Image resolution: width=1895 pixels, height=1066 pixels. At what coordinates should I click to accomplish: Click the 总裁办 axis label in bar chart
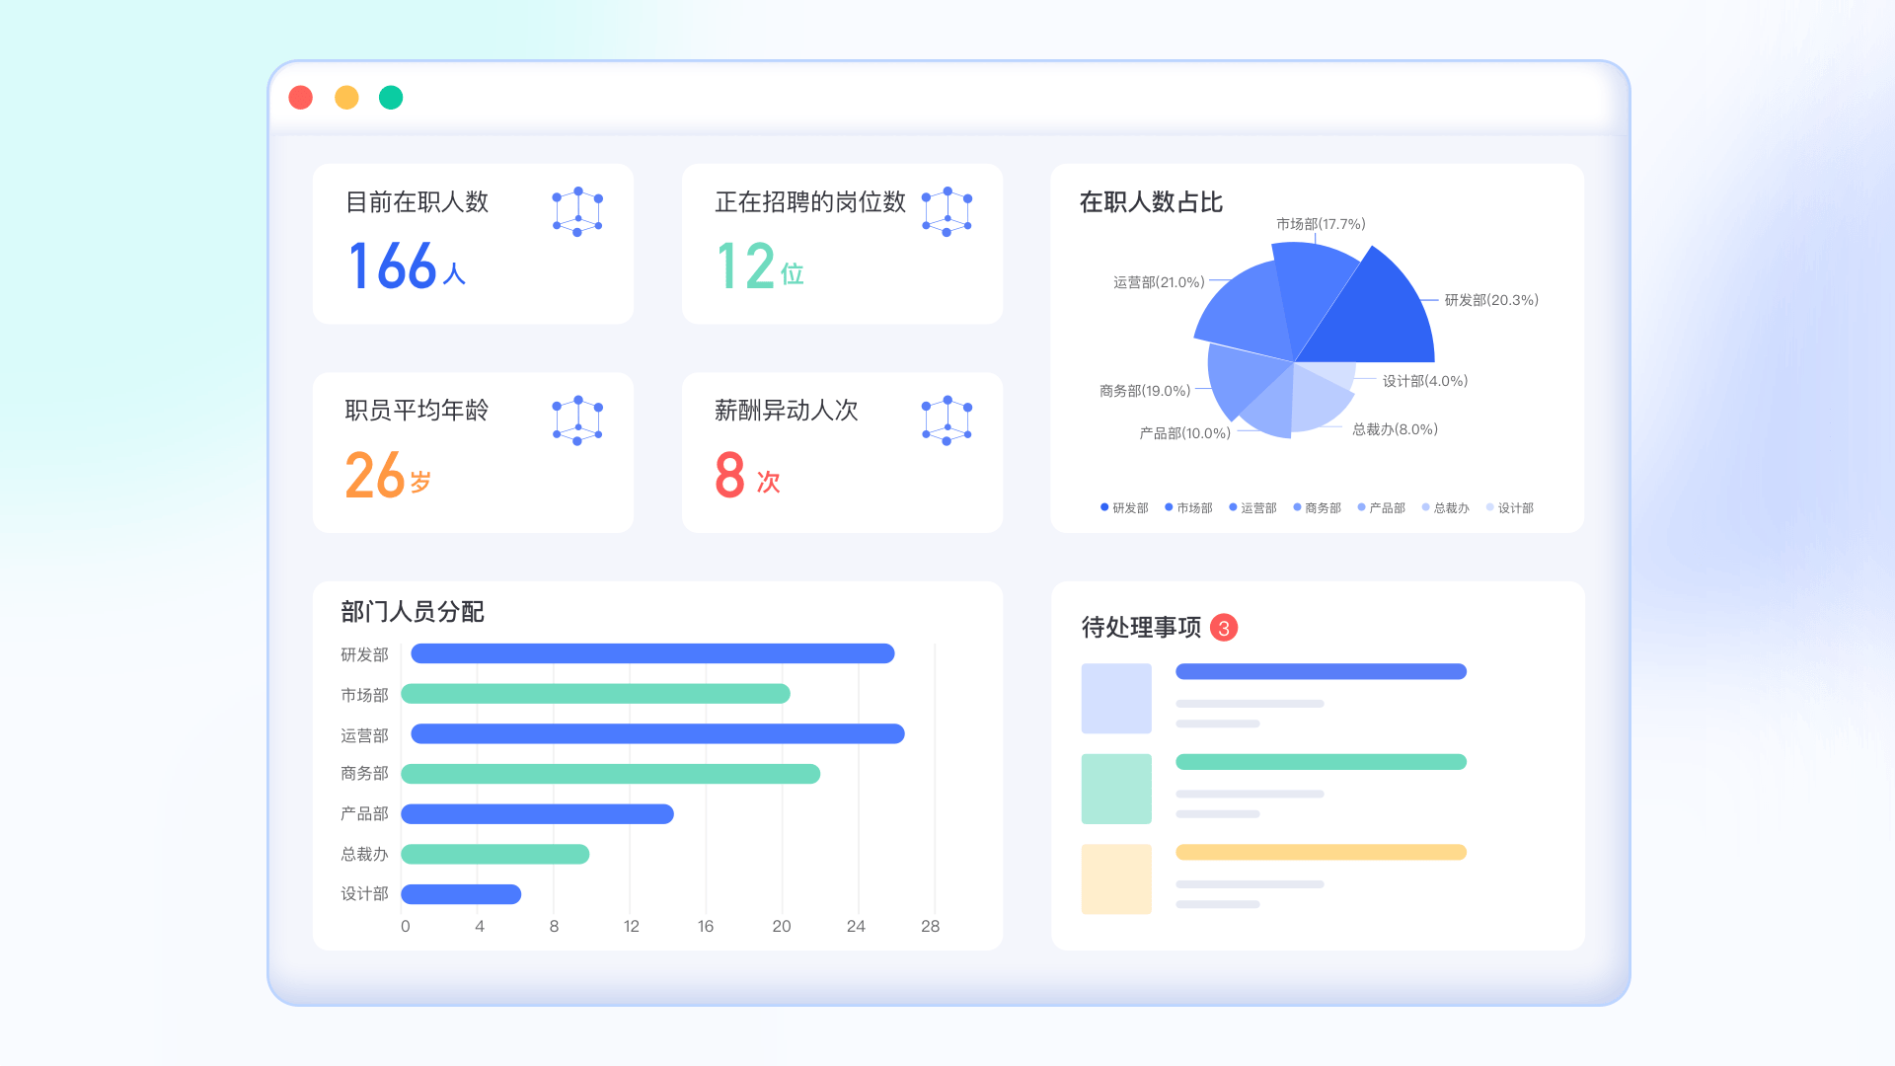pyautogui.click(x=364, y=854)
